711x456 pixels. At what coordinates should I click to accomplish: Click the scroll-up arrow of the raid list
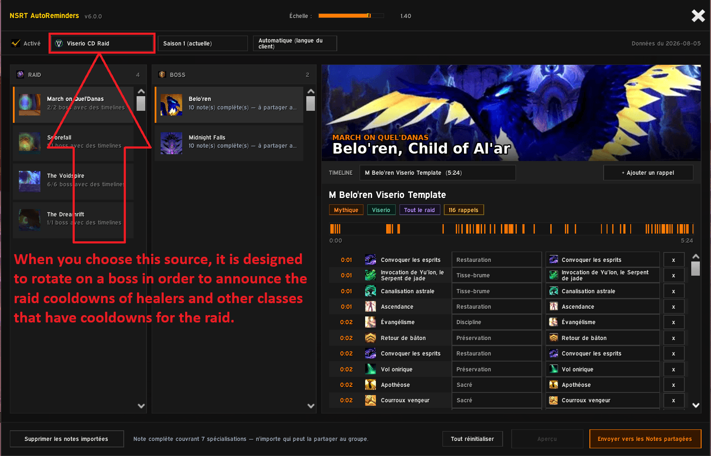[141, 91]
